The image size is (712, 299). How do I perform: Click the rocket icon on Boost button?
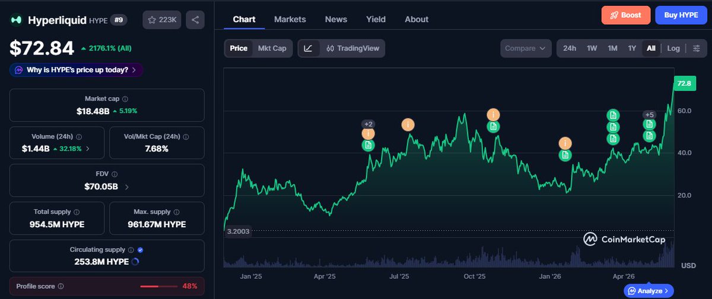[x=614, y=15]
